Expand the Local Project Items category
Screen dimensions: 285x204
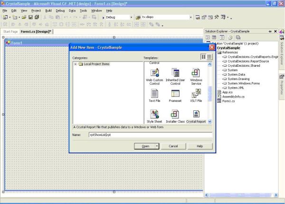point(76,64)
